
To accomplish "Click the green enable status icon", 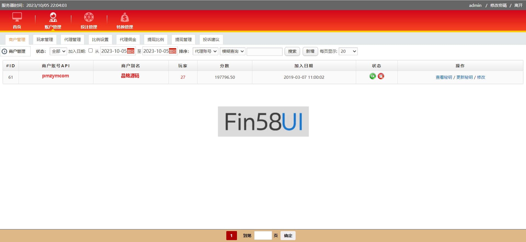I will [x=372, y=76].
